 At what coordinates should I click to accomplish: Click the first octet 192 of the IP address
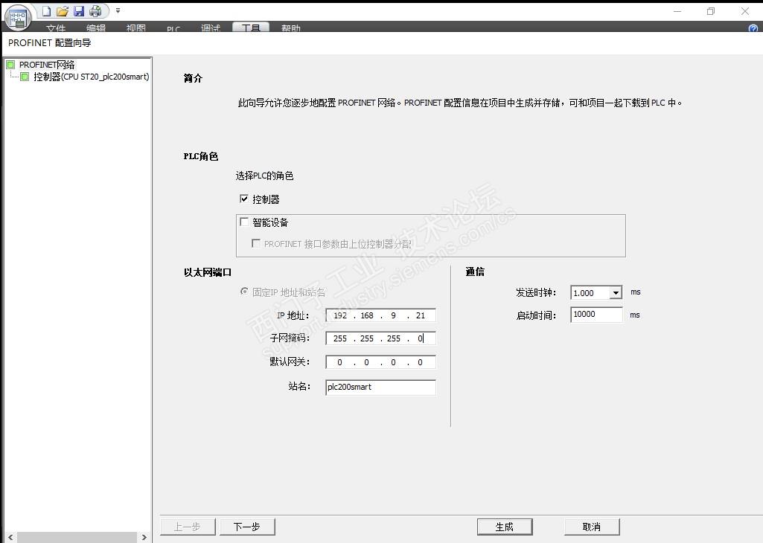click(340, 315)
